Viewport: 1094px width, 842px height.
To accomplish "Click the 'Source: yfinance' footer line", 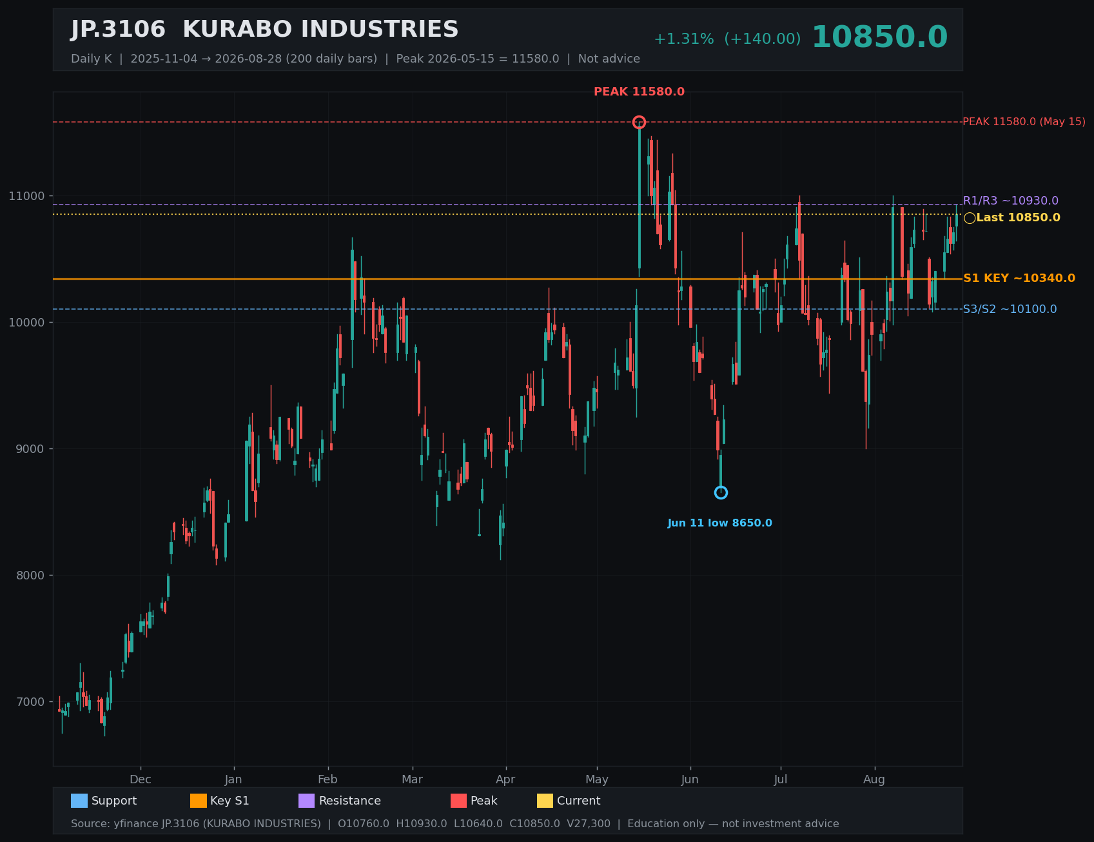I will pyautogui.click(x=455, y=824).
